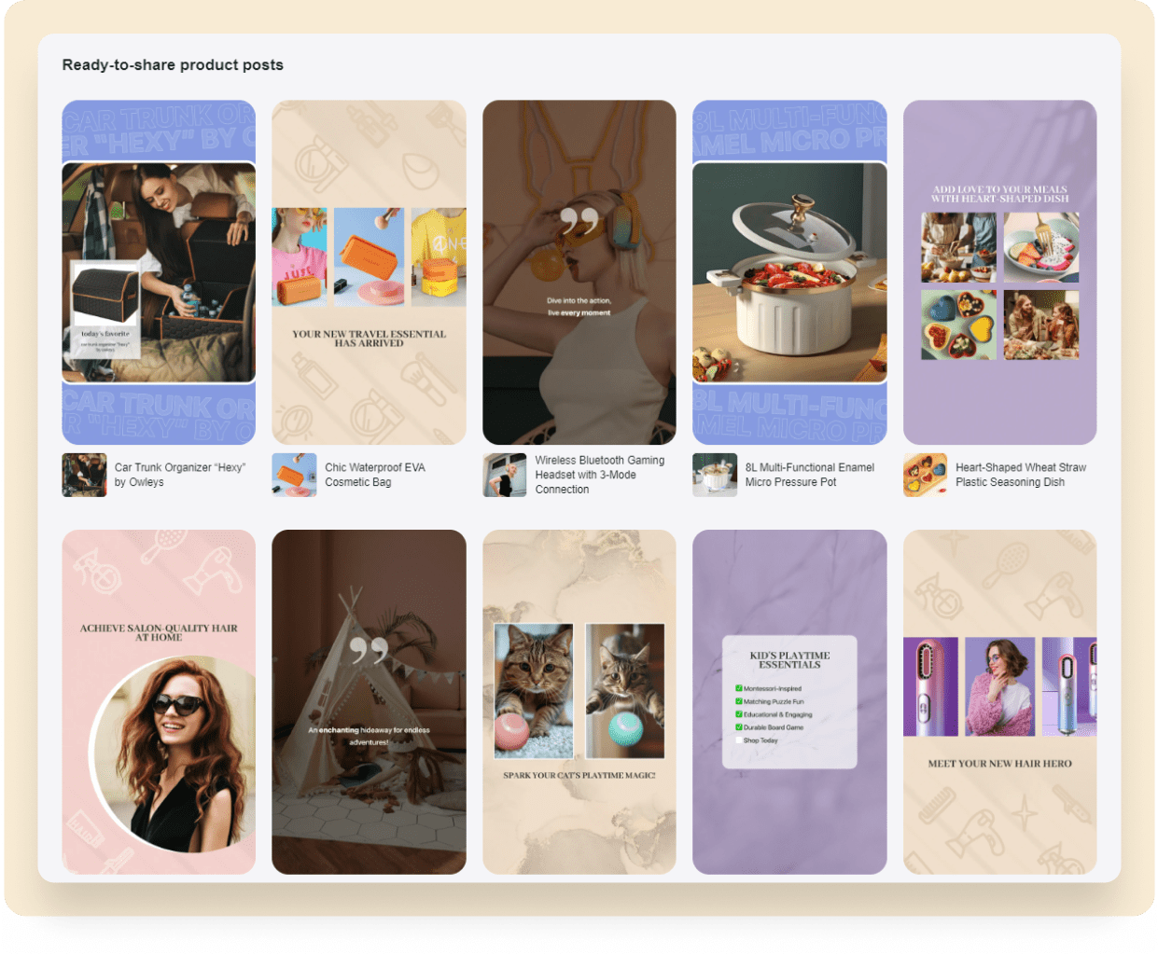Click the 8L Multi-Functional Enamel Pot title
Screen dimensions: 1158x954
click(x=809, y=475)
